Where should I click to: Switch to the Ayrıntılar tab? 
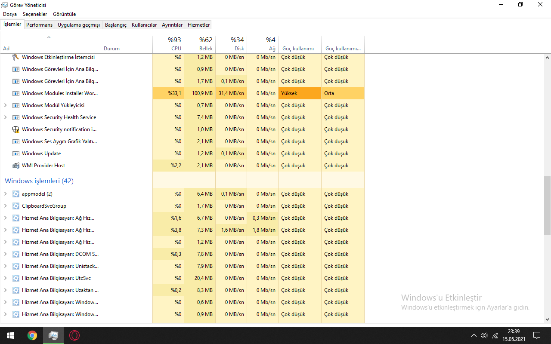pyautogui.click(x=172, y=25)
